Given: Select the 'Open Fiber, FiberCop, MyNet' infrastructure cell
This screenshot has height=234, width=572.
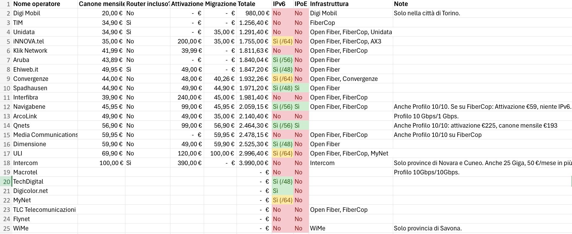Looking at the screenshot, I should [x=349, y=153].
